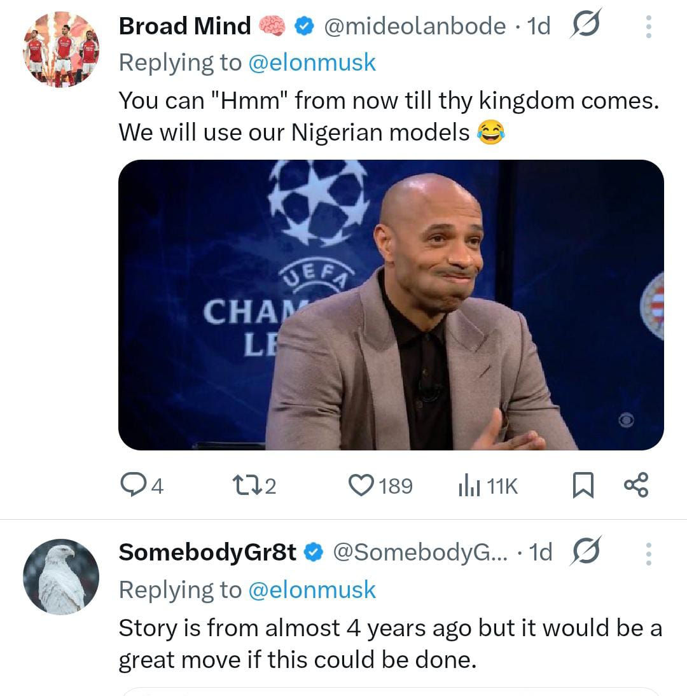Click SomebodyGr8t verified badge
This screenshot has height=696, width=687.
tap(314, 553)
